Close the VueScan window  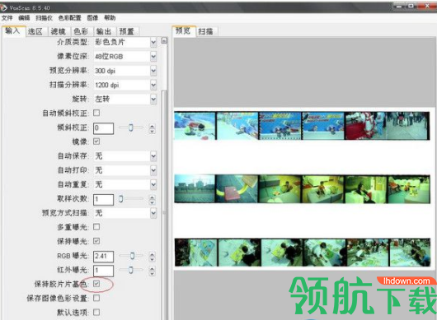click(427, 6)
